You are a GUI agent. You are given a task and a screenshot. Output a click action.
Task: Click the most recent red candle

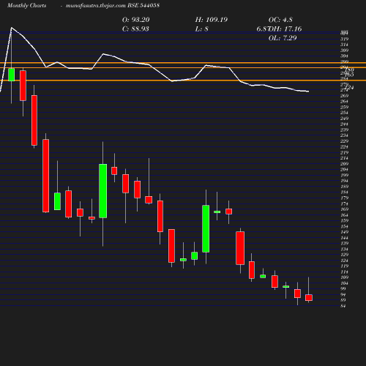[x=309, y=298]
